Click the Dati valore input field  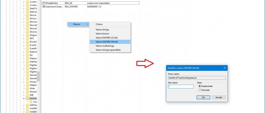tap(181, 86)
